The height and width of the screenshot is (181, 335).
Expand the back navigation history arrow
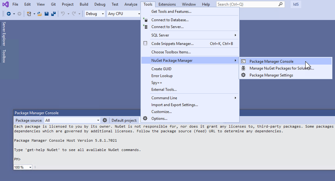(x=14, y=14)
